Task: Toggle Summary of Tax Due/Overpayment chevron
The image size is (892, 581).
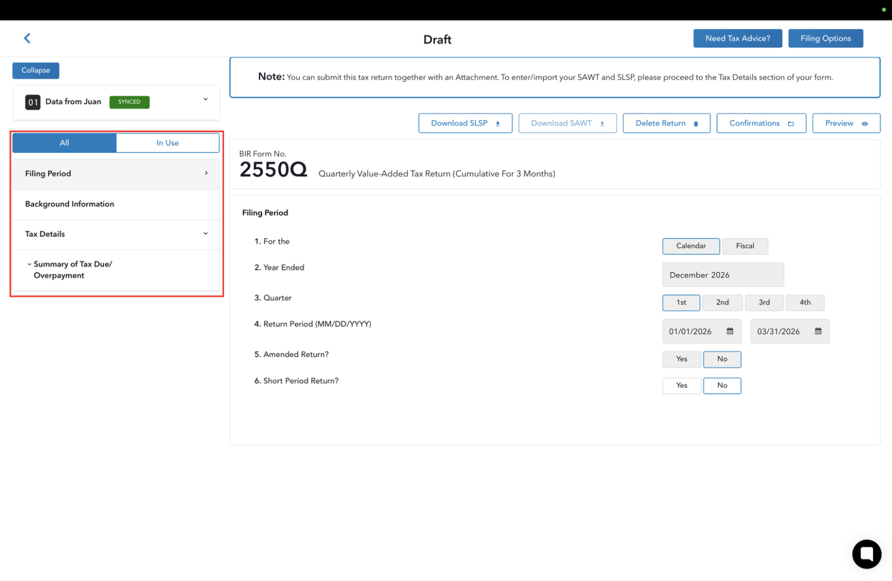Action: pyautogui.click(x=29, y=264)
